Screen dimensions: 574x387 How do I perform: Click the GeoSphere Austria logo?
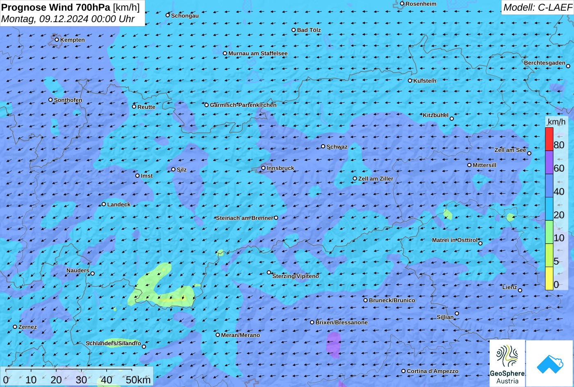[x=507, y=364]
